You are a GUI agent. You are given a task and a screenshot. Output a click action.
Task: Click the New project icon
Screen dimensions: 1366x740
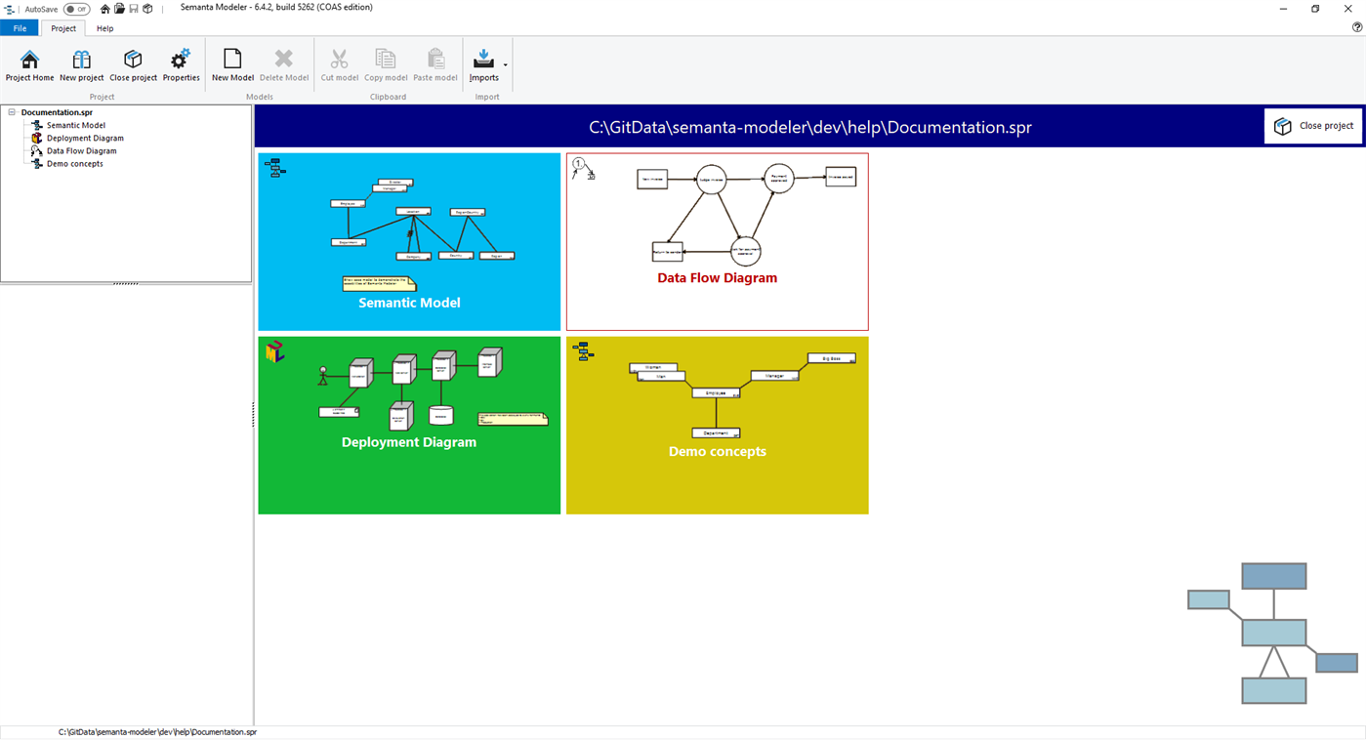[x=81, y=64]
